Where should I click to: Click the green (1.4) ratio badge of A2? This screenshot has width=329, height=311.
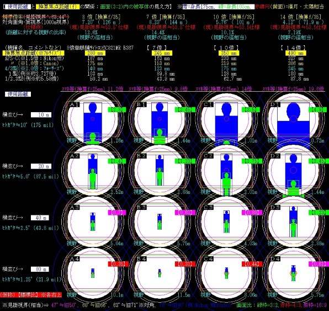(x=117, y=161)
